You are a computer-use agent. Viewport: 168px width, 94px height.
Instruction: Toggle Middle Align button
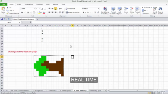coord(52,9)
